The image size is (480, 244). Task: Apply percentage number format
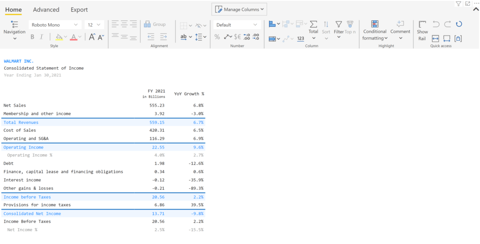coord(217,37)
